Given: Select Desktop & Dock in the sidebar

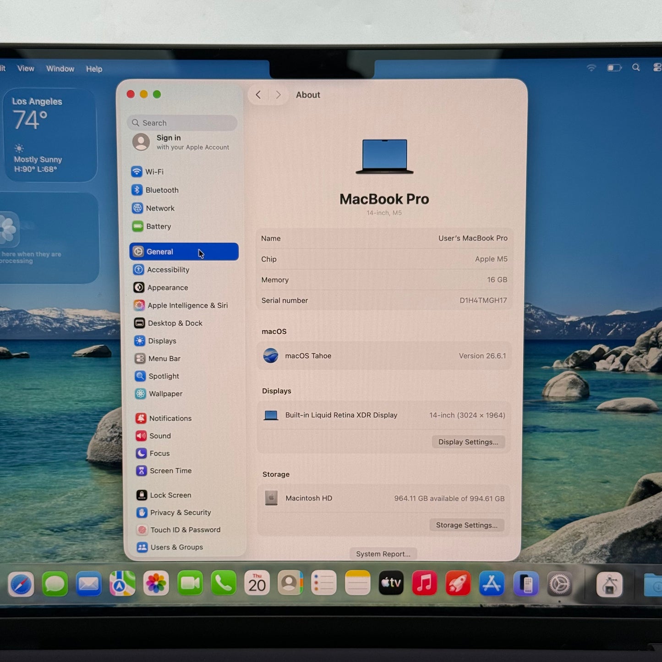Looking at the screenshot, I should pos(185,323).
